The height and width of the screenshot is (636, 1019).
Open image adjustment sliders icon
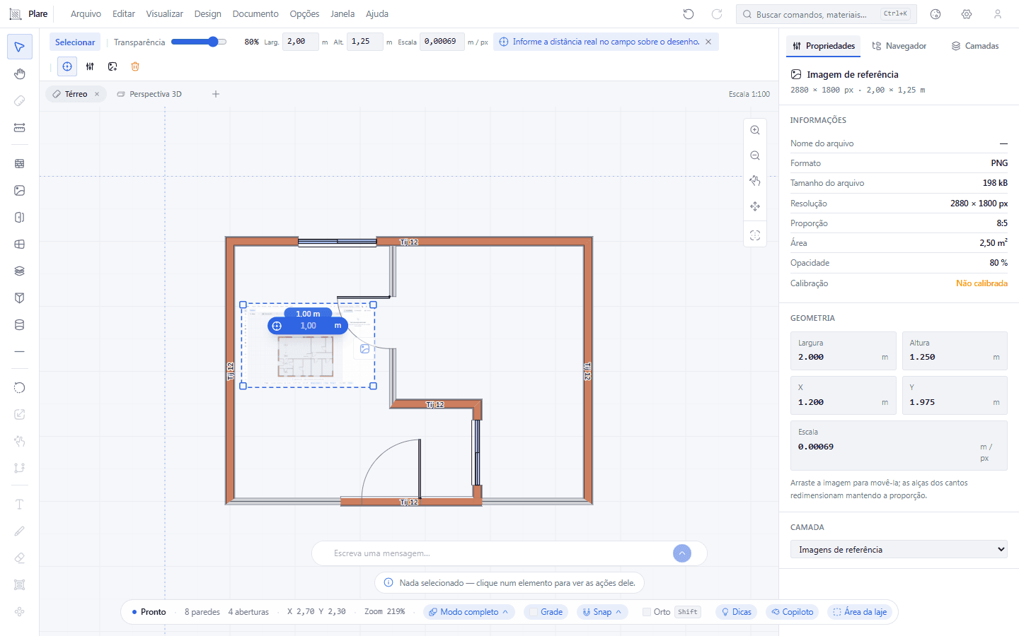tap(90, 66)
